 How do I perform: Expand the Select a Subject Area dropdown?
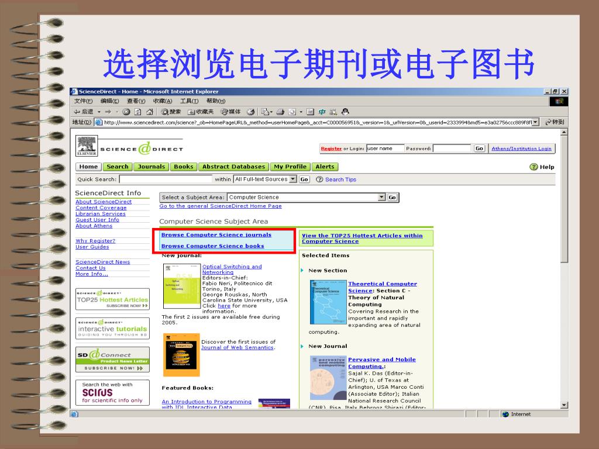381,198
